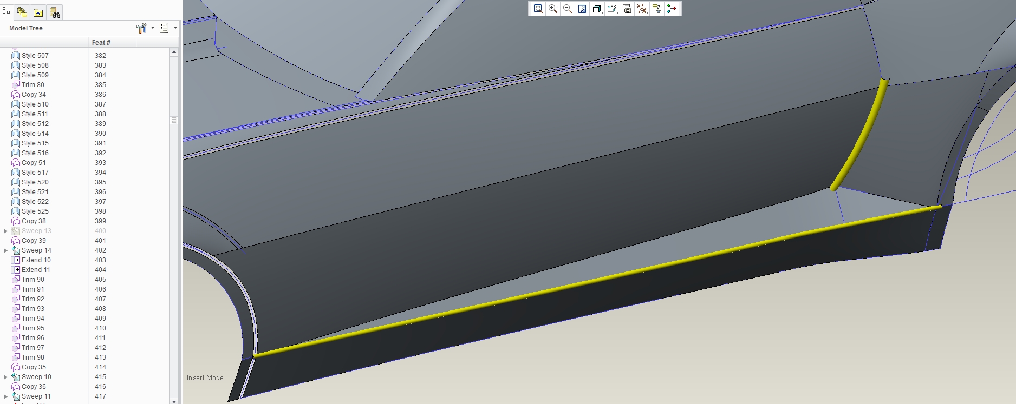Select Style 512 in the tree

pos(35,124)
